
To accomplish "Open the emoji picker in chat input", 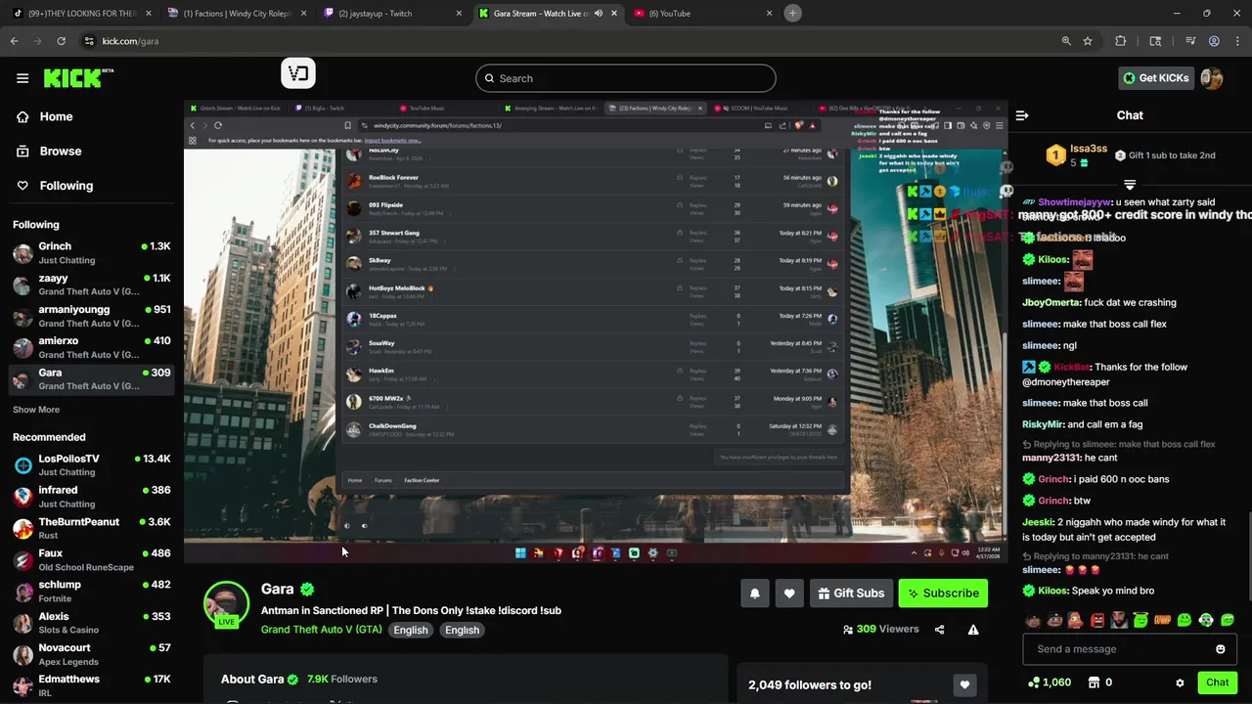I will (x=1220, y=649).
